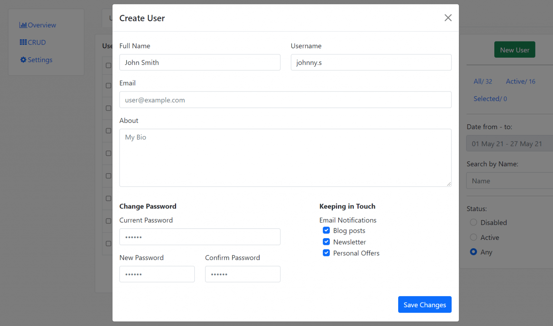Select the Active status radio button
This screenshot has height=326, width=553.
473,237
